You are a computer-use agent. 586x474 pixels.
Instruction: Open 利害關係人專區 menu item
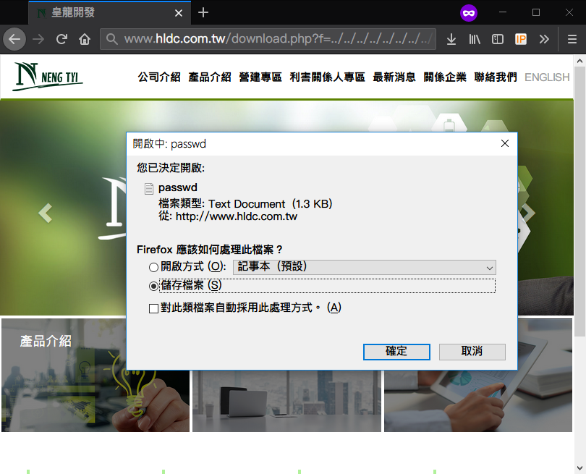pos(328,77)
